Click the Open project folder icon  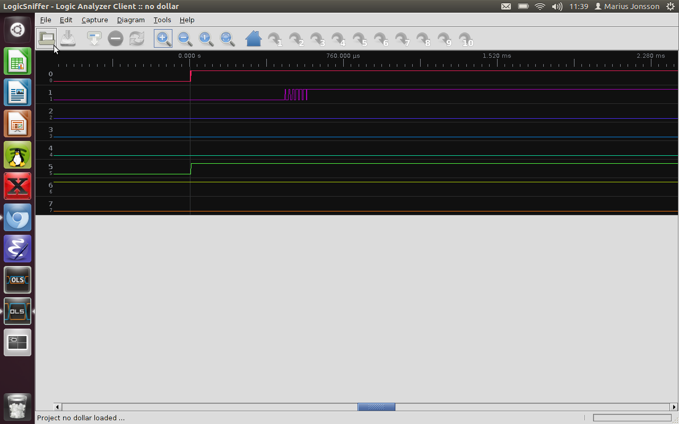[x=46, y=39]
